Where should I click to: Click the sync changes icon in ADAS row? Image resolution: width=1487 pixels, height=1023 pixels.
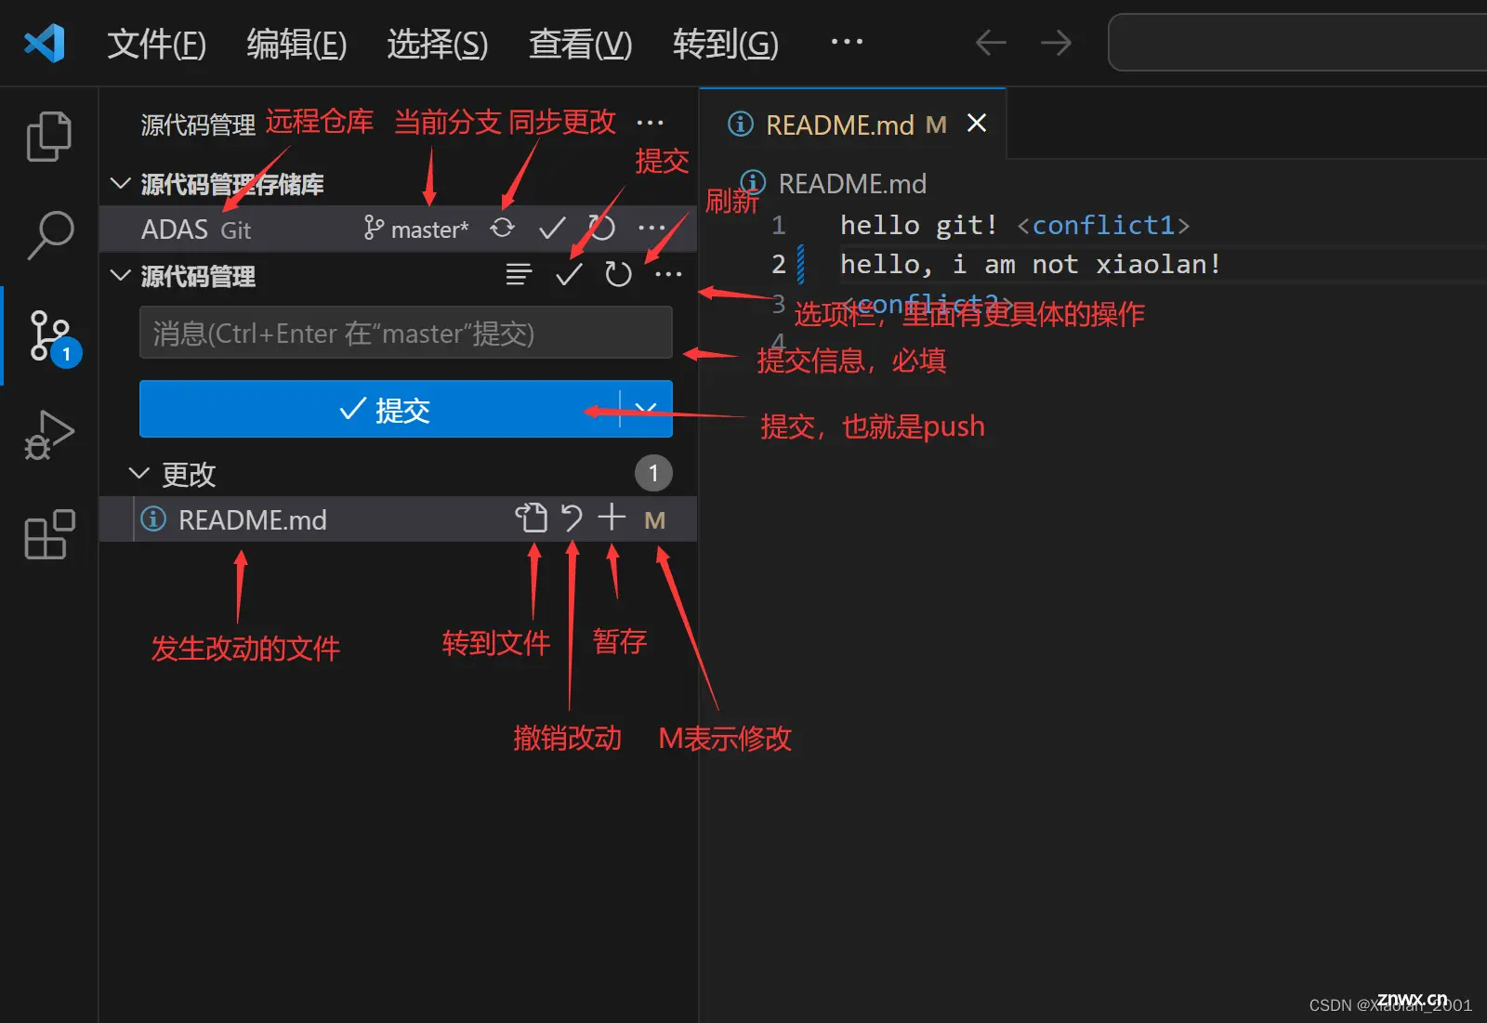502,228
